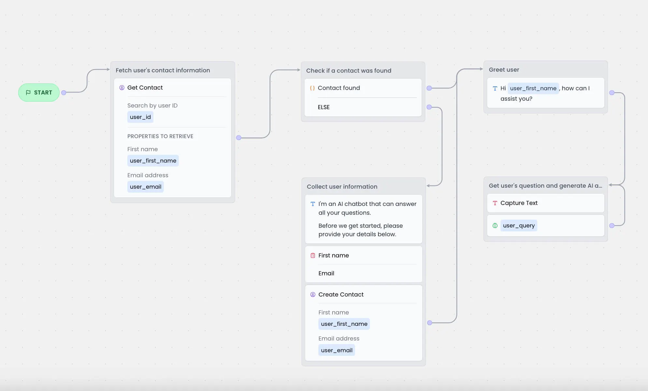Select the Collect user information block title
Viewport: 648px width, 391px height.
pyautogui.click(x=342, y=187)
